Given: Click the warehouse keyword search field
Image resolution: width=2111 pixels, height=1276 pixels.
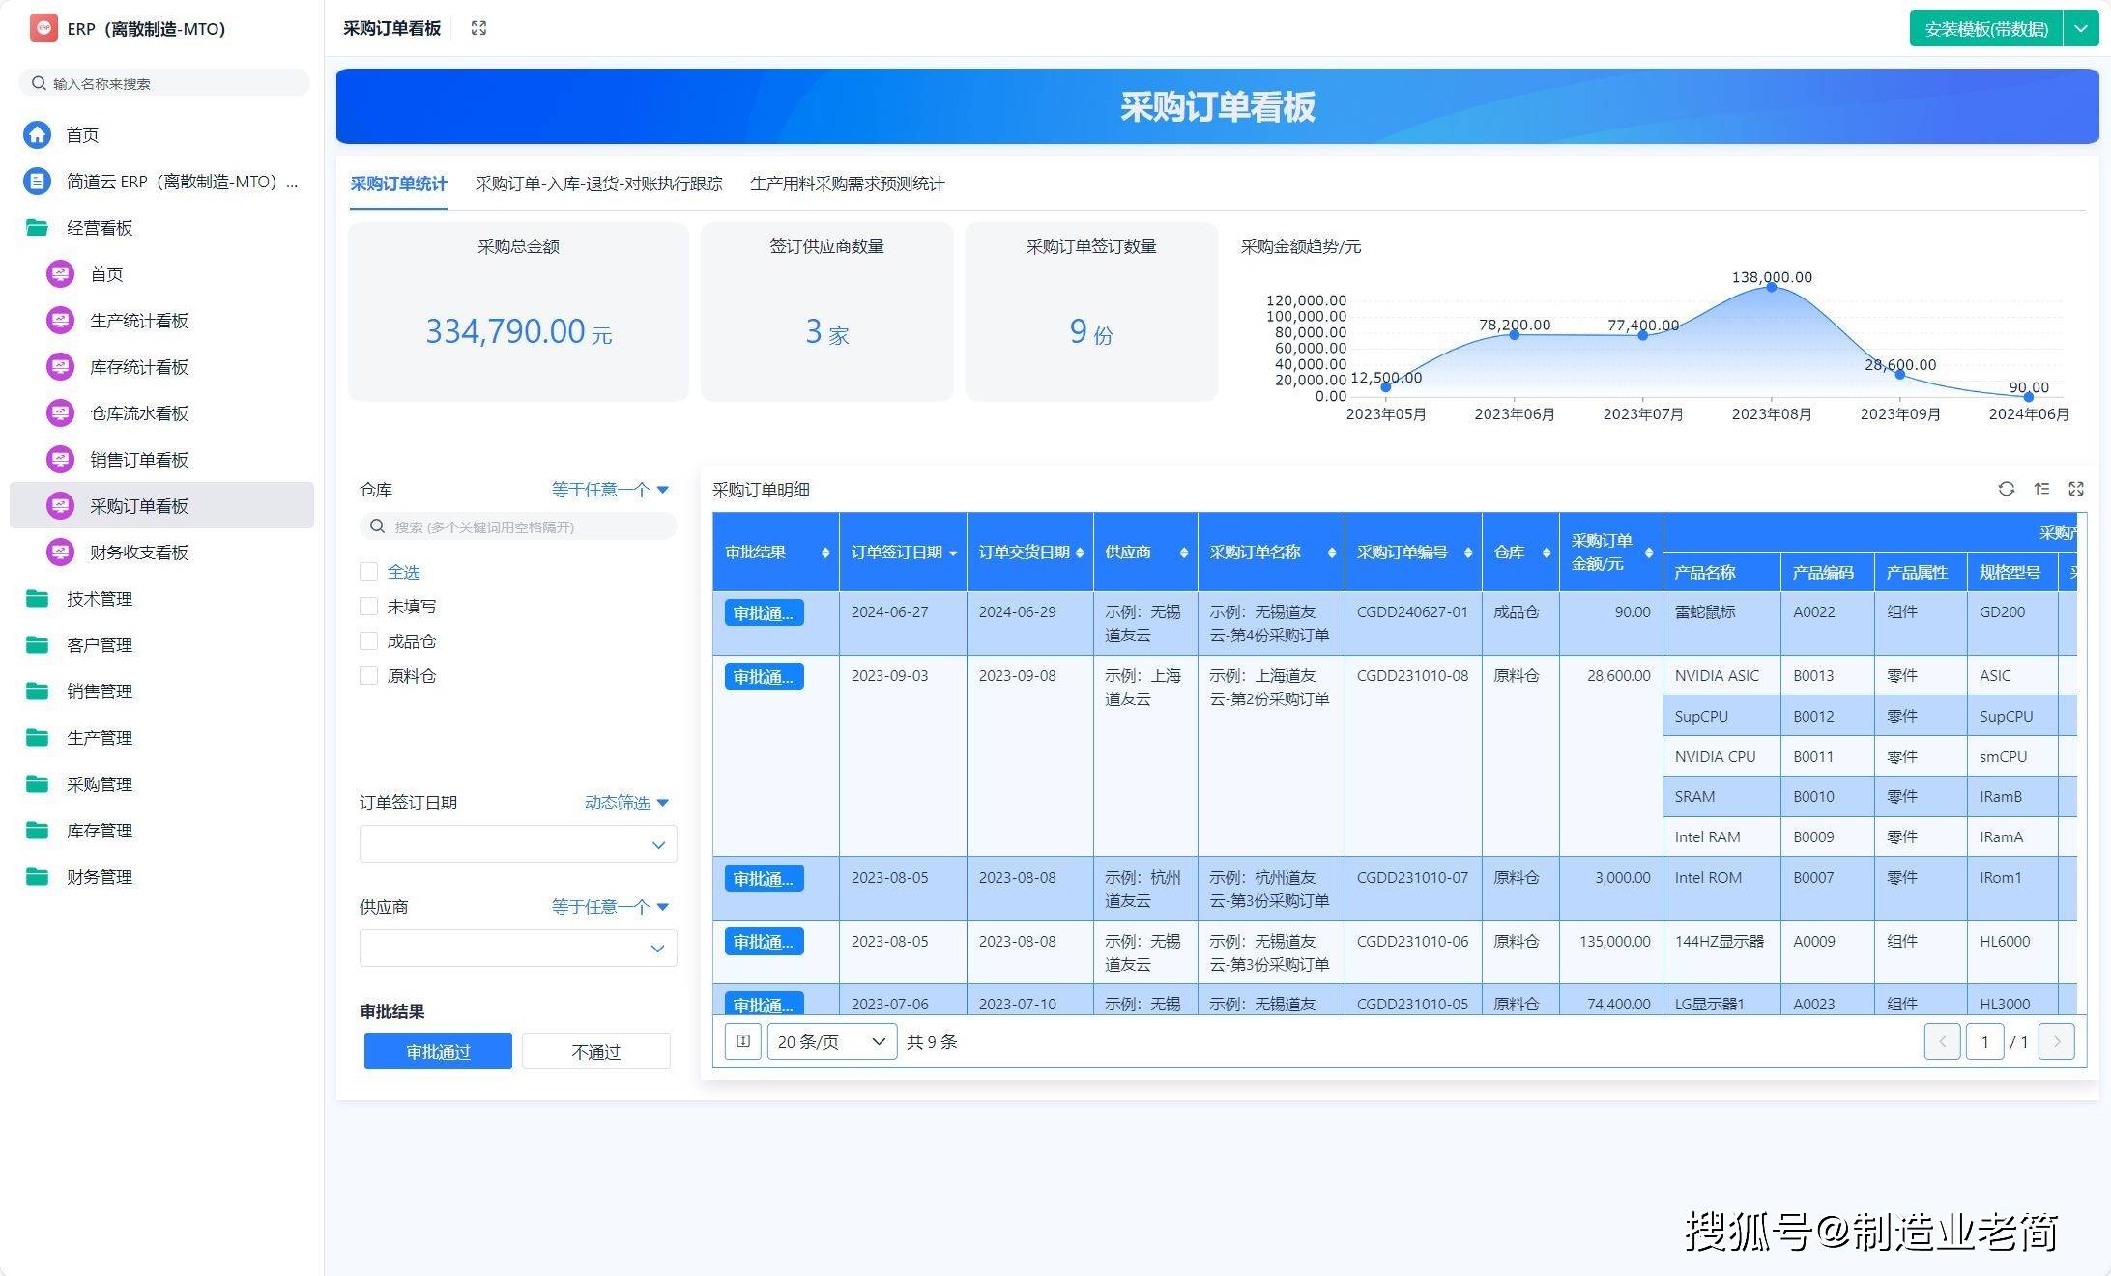Looking at the screenshot, I should pos(518,526).
